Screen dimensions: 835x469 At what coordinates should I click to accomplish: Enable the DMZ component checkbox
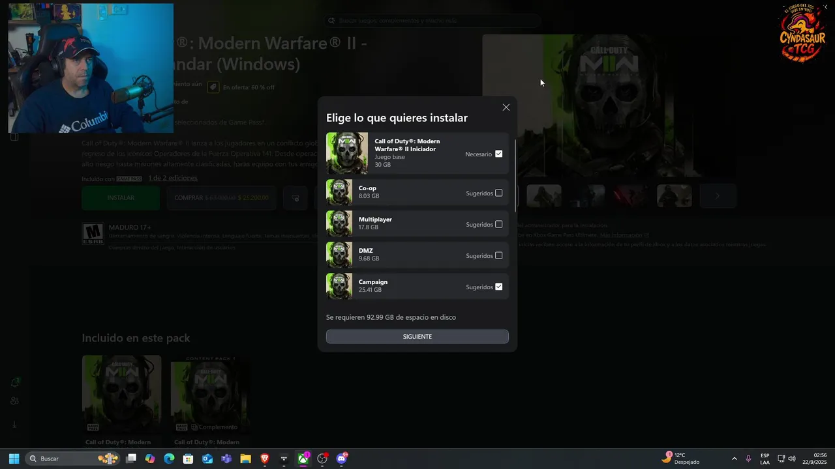click(499, 255)
